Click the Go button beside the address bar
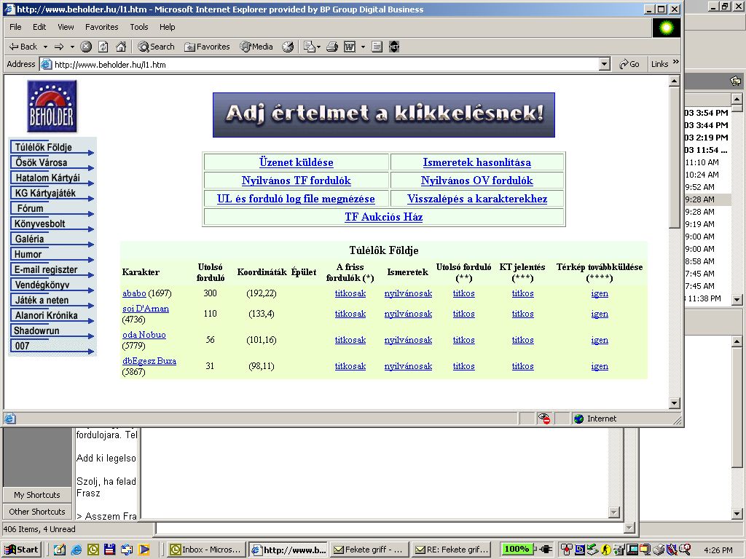This screenshot has width=746, height=559. (629, 64)
